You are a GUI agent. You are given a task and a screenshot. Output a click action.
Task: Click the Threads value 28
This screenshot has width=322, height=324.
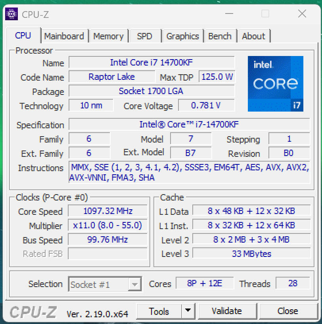coord(293,283)
